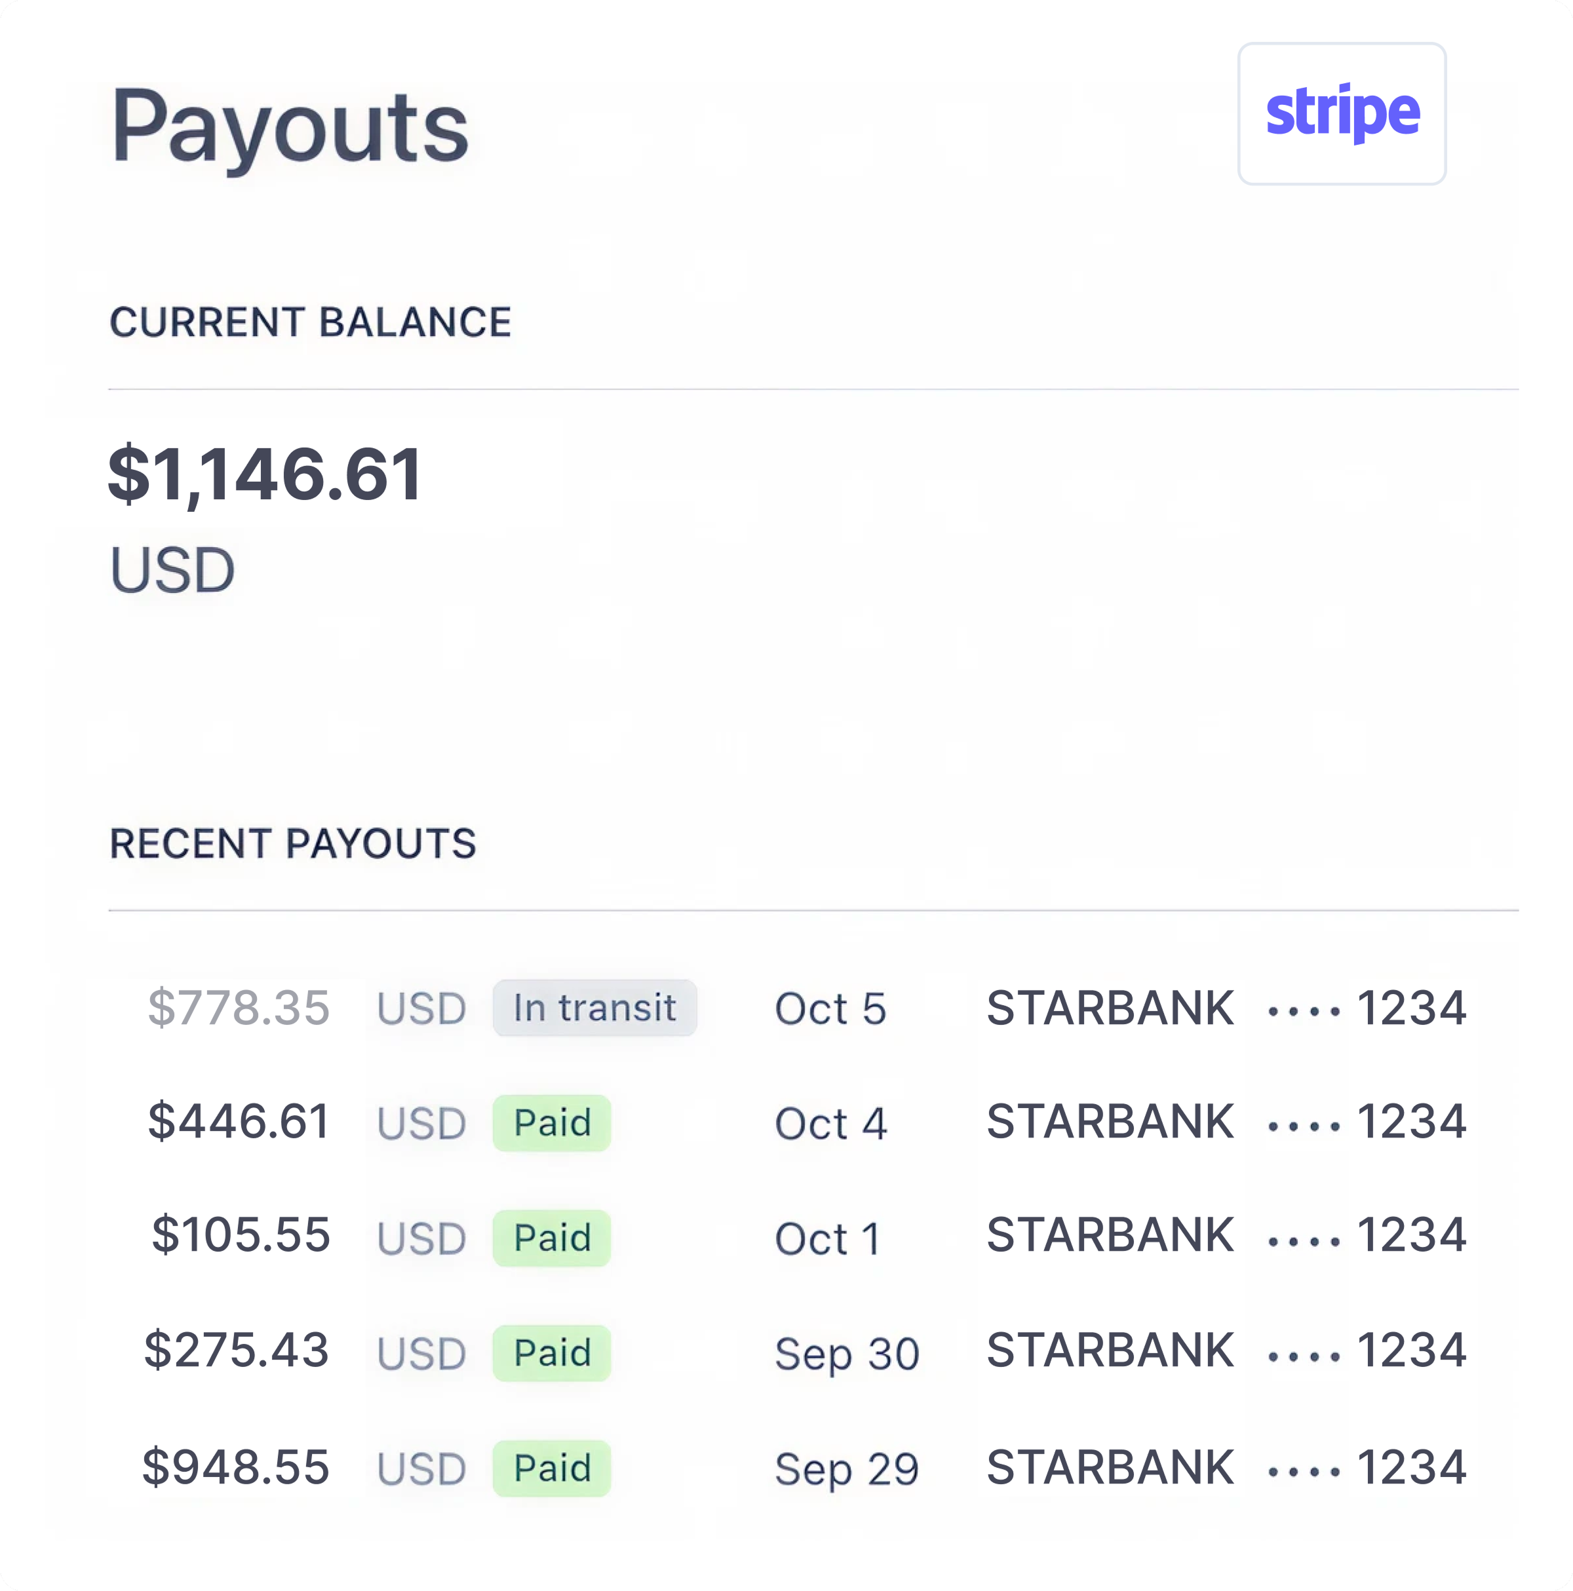Screen dimensions: 1573x1591
Task: Click the Current Balance section header
Action: (x=311, y=322)
